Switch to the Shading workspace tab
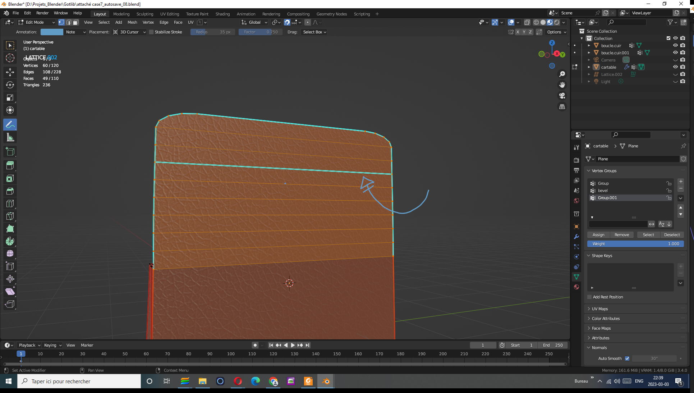Viewport: 694px width, 393px height. (222, 14)
